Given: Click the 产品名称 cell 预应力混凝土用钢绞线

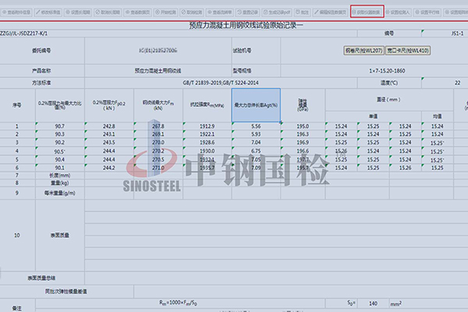Looking at the screenshot, I should point(159,71).
